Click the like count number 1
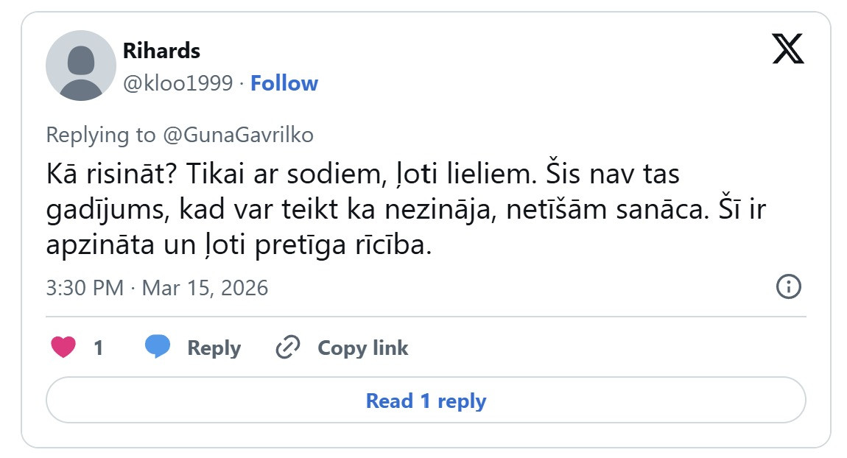 (98, 348)
